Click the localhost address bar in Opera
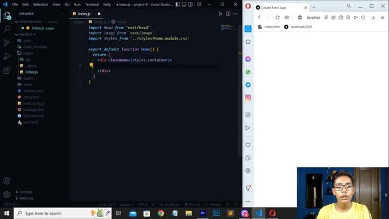The width and height of the screenshot is (389, 219). (x=314, y=18)
